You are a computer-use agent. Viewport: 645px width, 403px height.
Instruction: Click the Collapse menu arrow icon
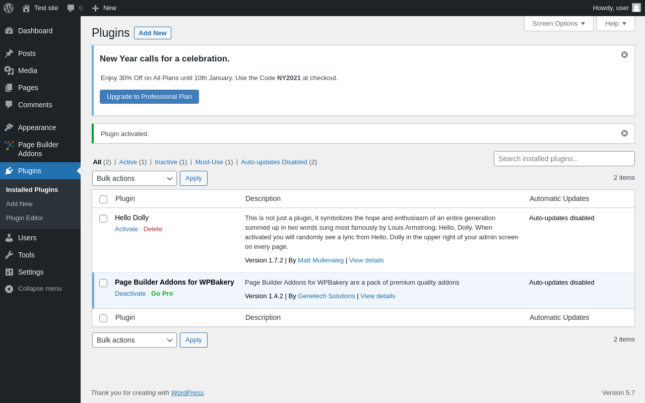tap(9, 289)
